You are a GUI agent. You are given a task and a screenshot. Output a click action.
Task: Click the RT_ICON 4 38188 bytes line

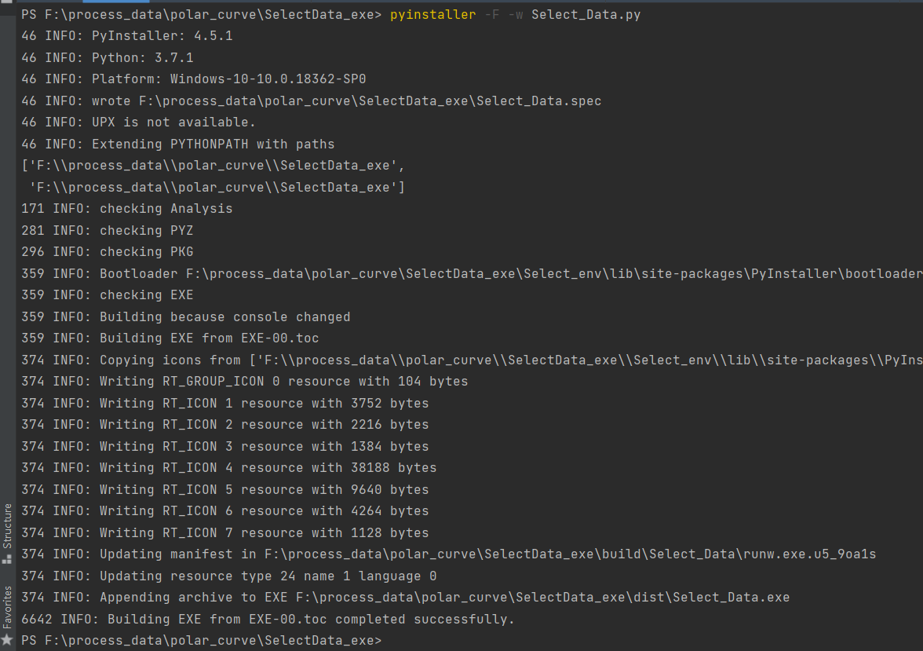(x=268, y=468)
